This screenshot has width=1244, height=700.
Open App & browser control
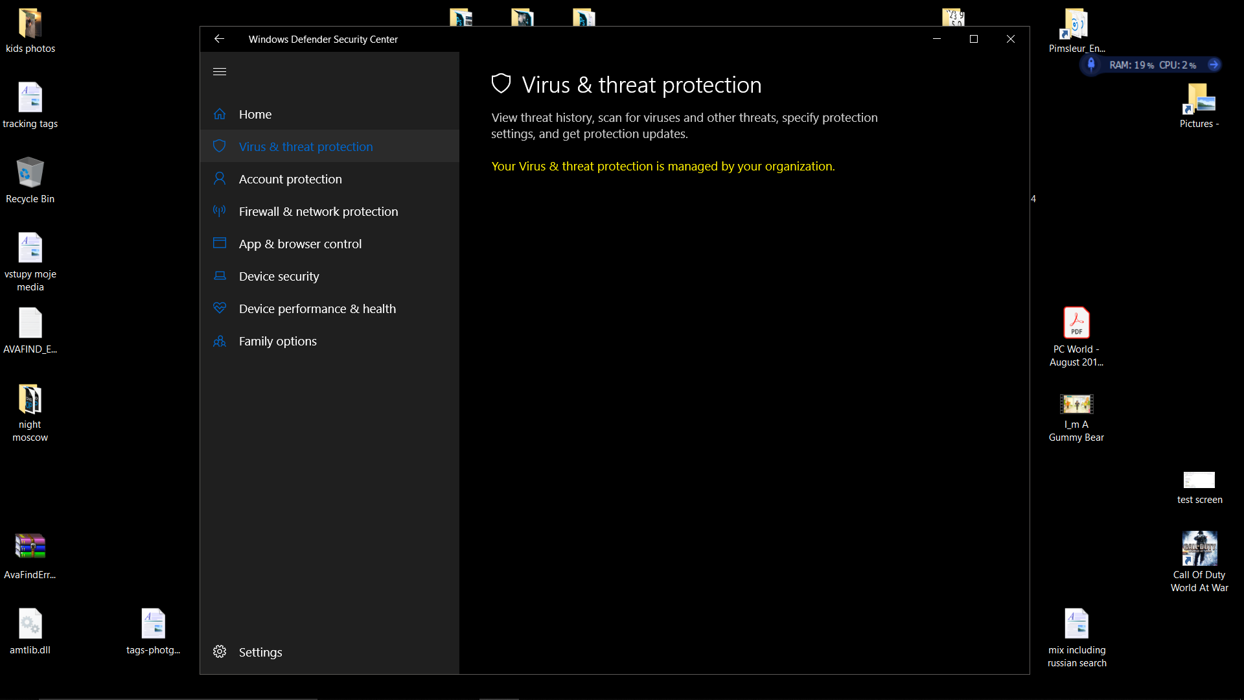330,244
